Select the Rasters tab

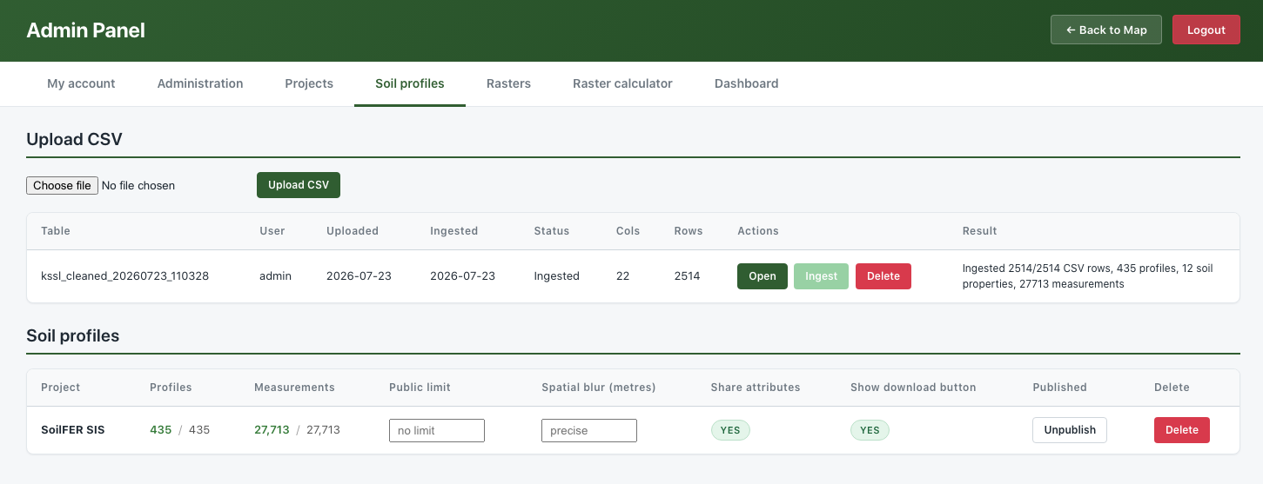pos(508,83)
